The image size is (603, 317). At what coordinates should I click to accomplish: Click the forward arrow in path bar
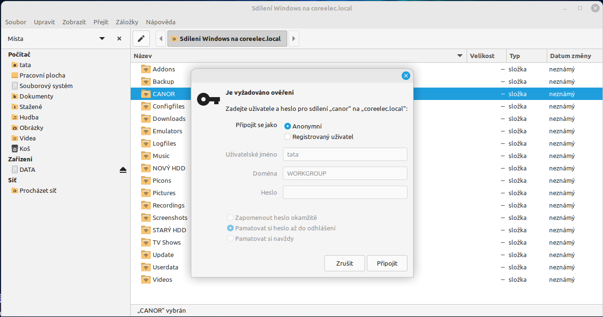pos(294,39)
